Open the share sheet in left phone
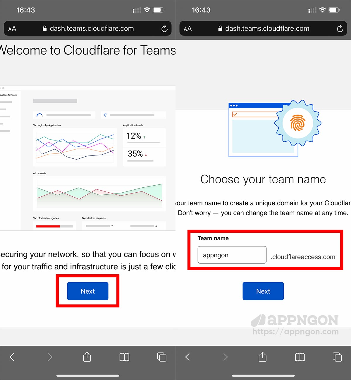The width and height of the screenshot is (351, 380). point(87,357)
